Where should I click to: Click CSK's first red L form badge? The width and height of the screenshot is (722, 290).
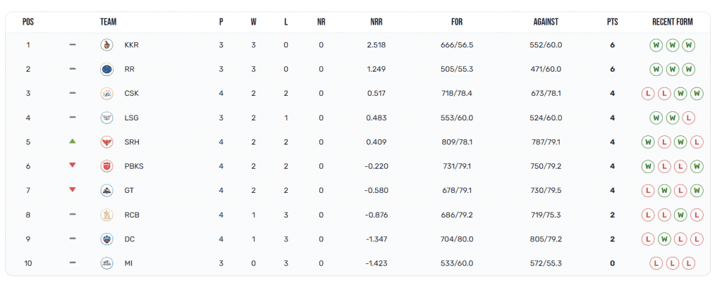pos(649,94)
